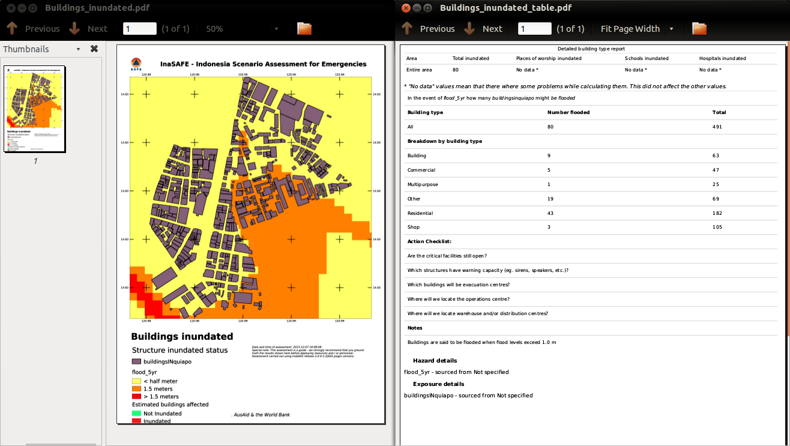Close the Thumbnails side panel
Screen dimensions: 790x446
click(94, 49)
